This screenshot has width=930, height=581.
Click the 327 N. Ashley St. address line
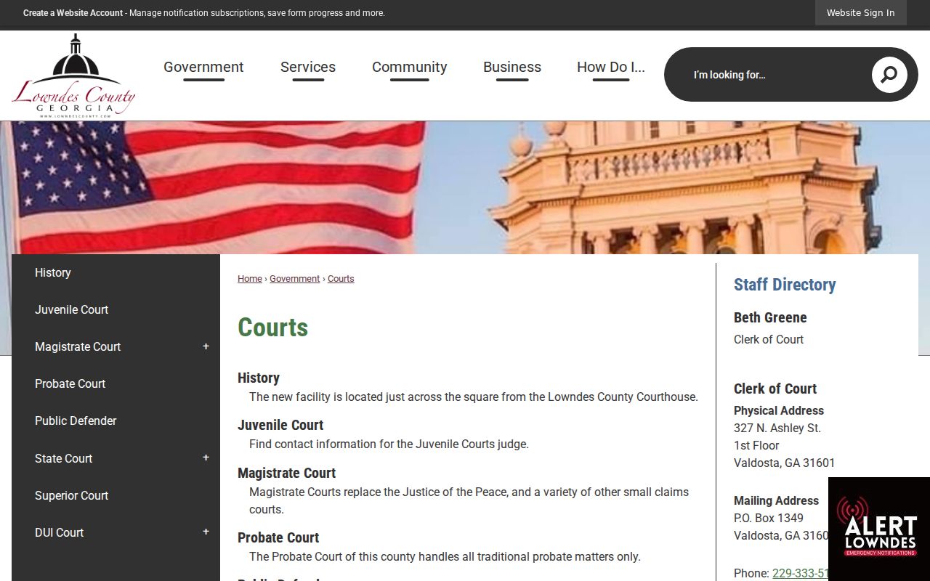777,428
